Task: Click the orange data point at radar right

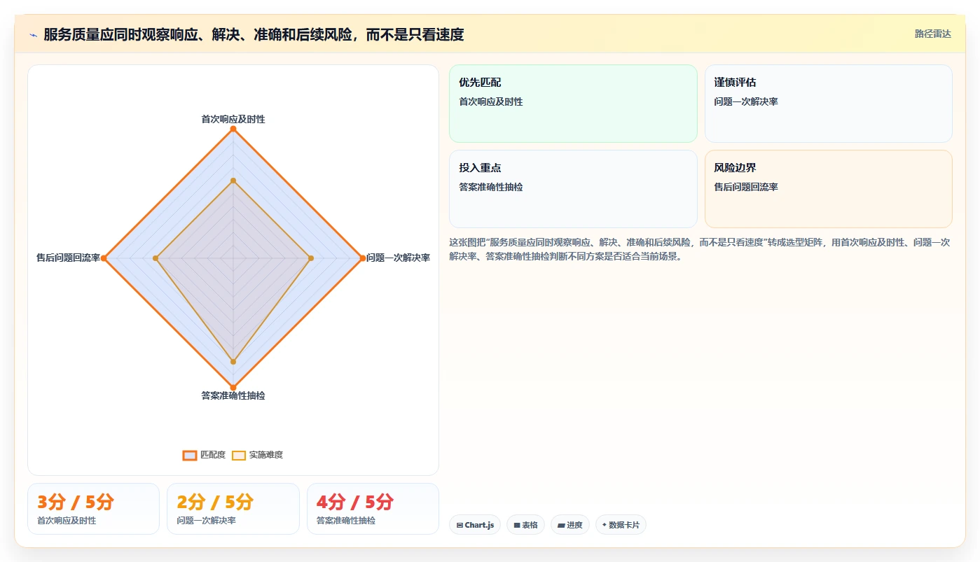Action: (x=362, y=258)
